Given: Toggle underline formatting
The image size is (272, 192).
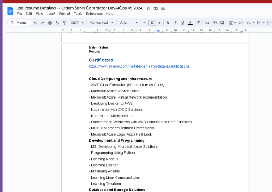Looking at the screenshot, I should coord(182,23).
